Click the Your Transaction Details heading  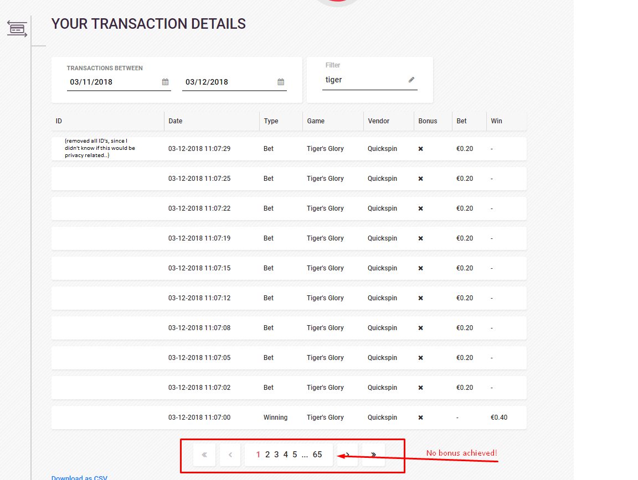[148, 24]
